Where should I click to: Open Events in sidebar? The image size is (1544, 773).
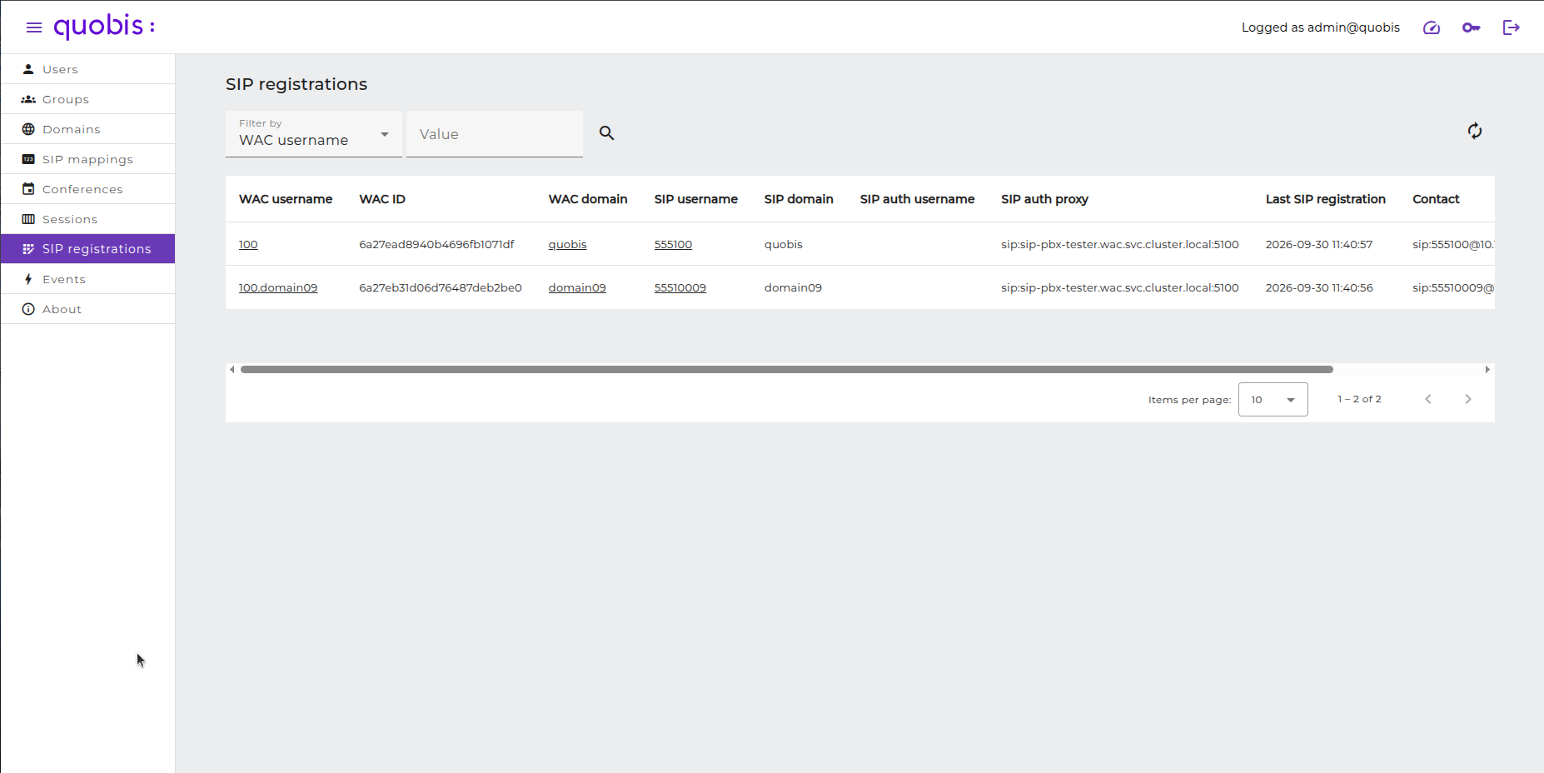point(87,279)
